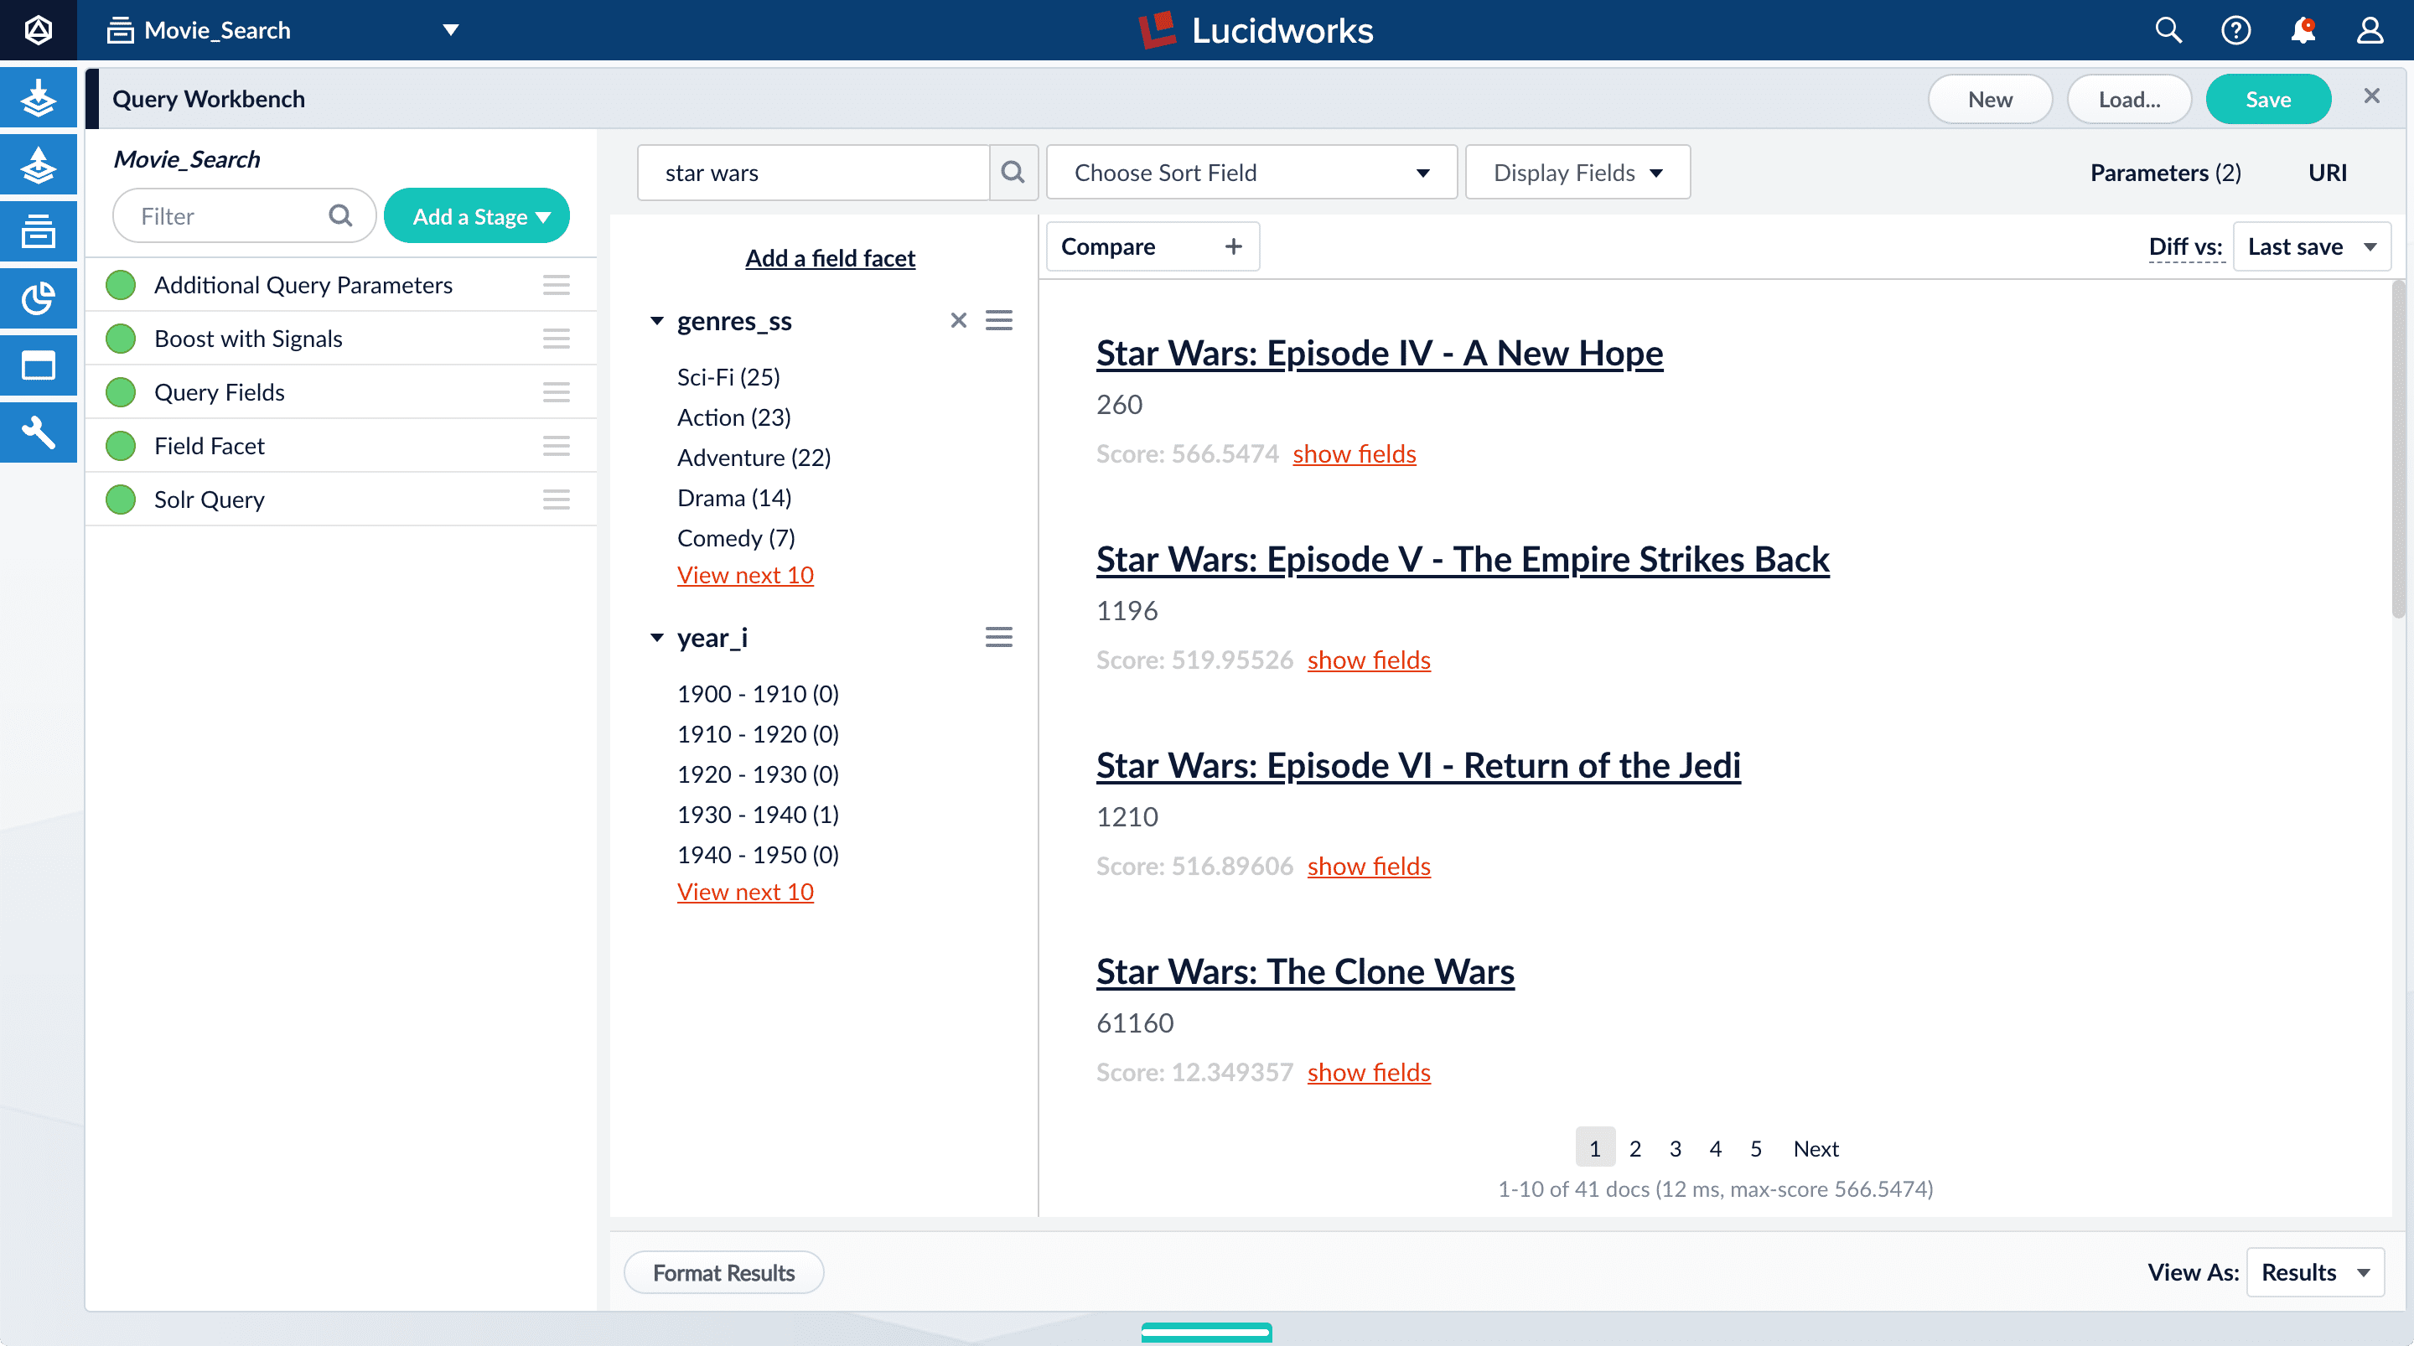2414x1346 pixels.
Task: Click the search magnifier icon in navbar
Action: 2170,30
